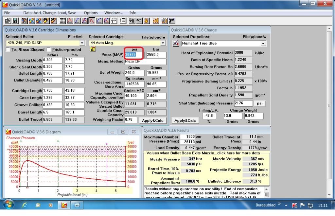Click the pistol icon at toolbar end
The image size is (335, 216).
tap(172, 21)
